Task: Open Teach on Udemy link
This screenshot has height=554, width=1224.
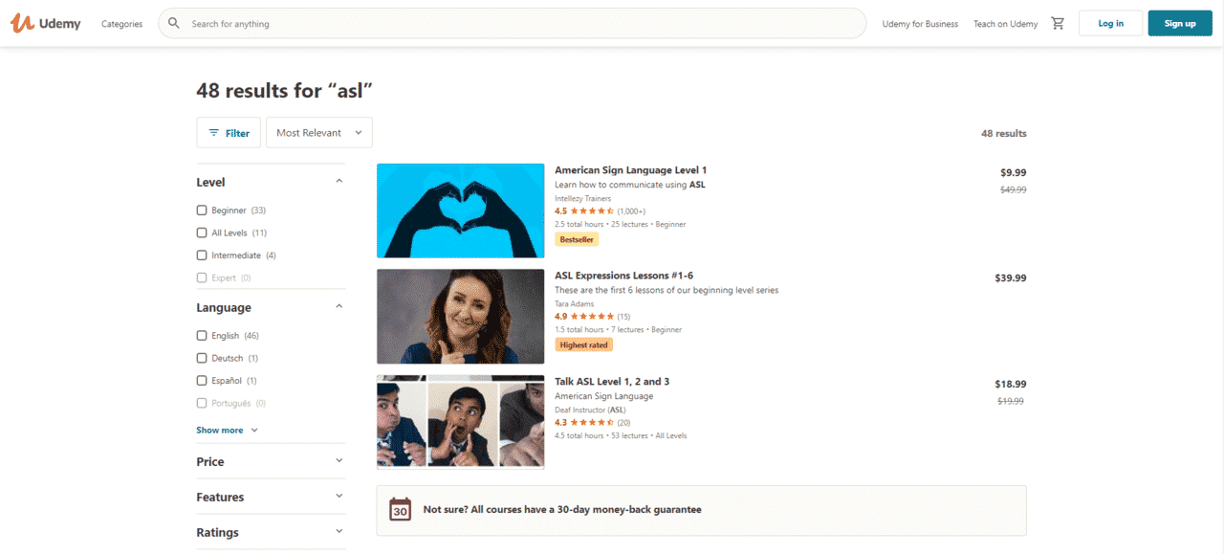Action: coord(1005,24)
